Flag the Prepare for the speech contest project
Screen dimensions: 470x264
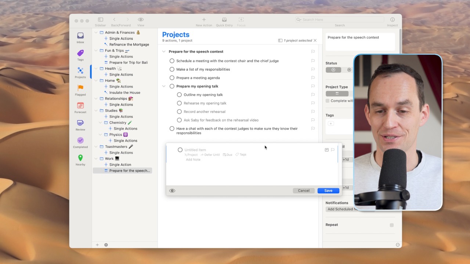pos(313,52)
